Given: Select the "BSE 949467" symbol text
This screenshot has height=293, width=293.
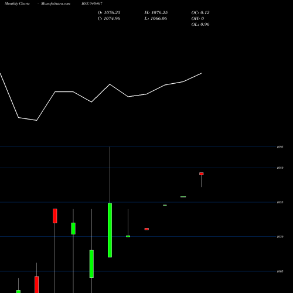Looking at the screenshot, I should (92, 4).
